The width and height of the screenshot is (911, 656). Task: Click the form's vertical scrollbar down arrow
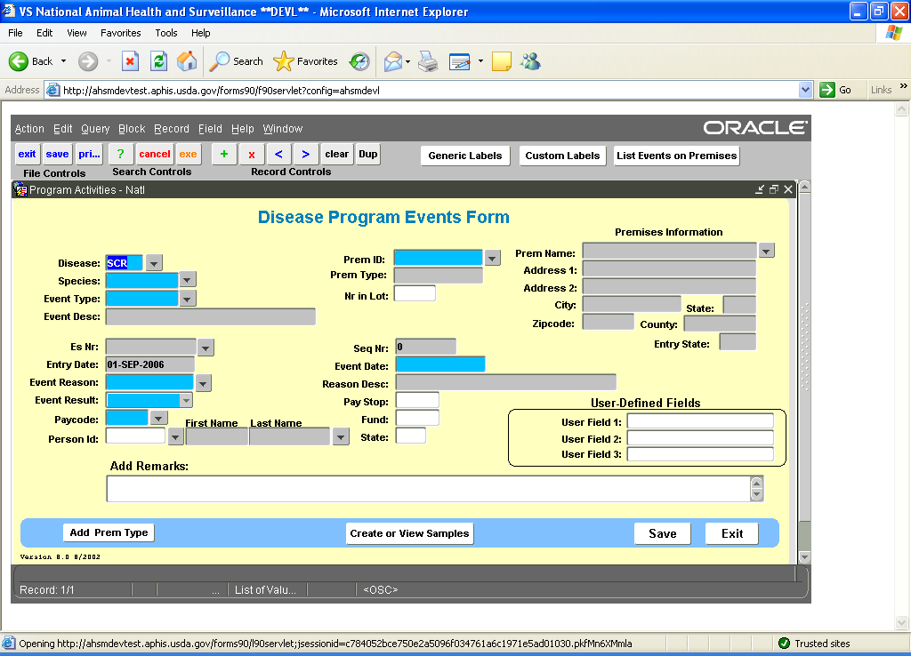(803, 556)
